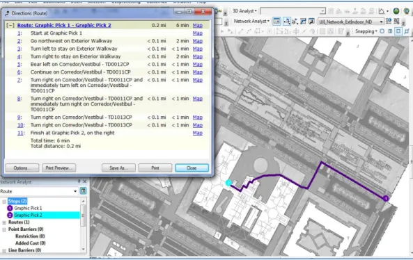Viewport: 413px width, 260px height.
Task: Show the Network Analyst window via toolbar icon
Action: click(276, 22)
